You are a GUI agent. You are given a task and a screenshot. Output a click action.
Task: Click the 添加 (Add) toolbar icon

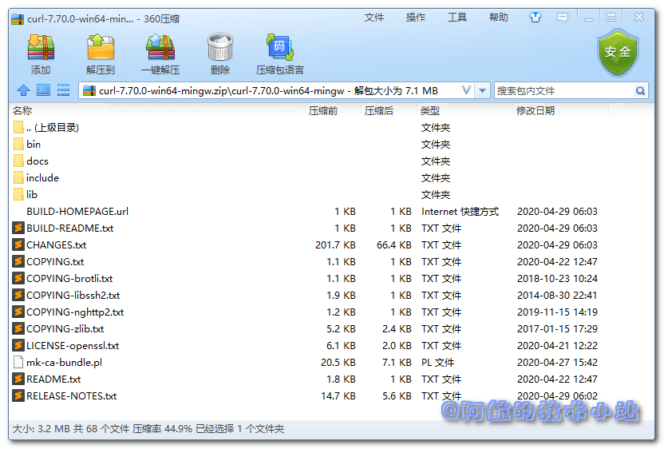[x=41, y=47]
